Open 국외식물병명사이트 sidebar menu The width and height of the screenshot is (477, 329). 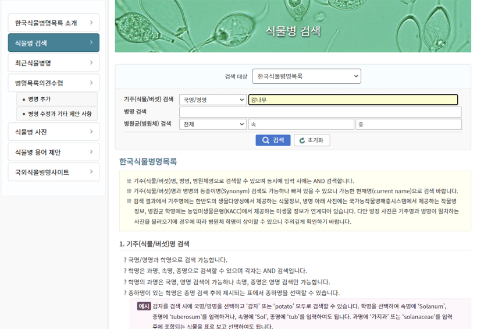click(54, 172)
